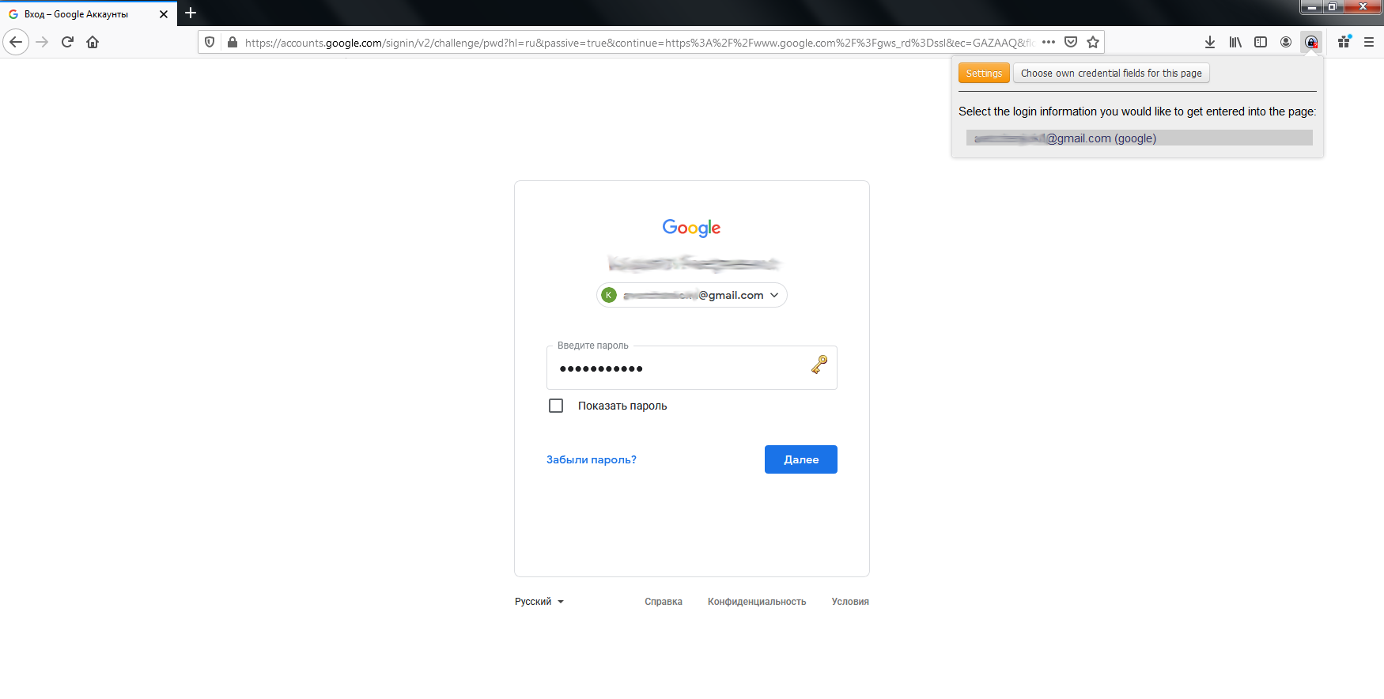Open page actions three-dot menu
This screenshot has height=699, width=1384.
(1049, 42)
